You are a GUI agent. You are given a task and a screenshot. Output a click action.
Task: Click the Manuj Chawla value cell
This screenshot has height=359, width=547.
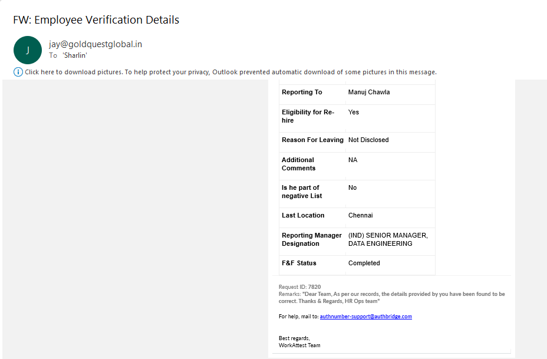point(369,92)
